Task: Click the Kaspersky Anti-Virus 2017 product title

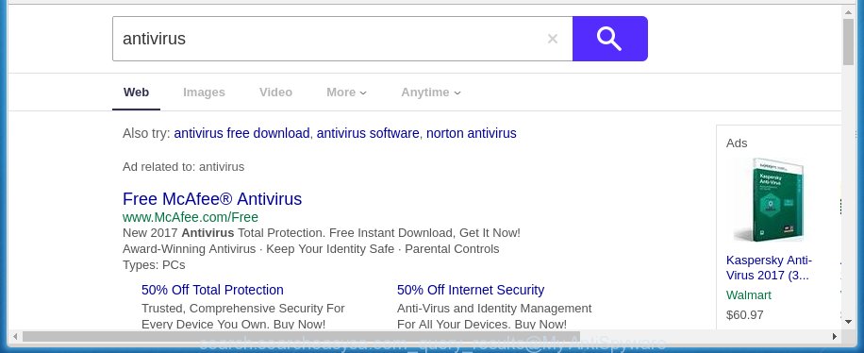Action: pyautogui.click(x=769, y=267)
